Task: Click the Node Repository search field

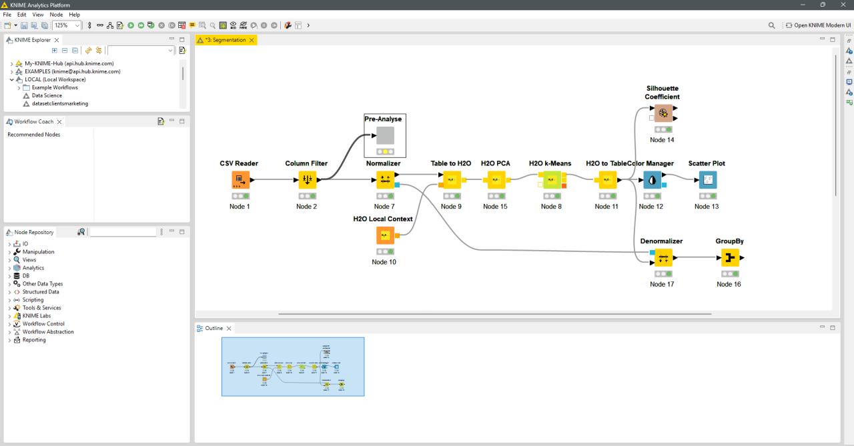Action: point(123,232)
